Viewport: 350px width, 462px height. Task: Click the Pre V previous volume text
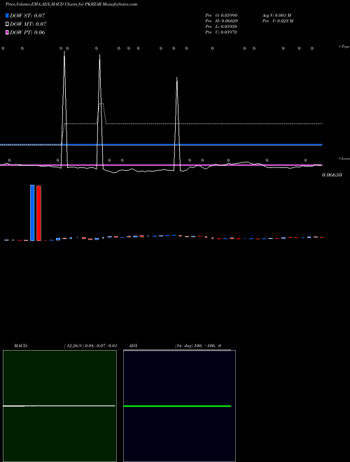coord(278,21)
